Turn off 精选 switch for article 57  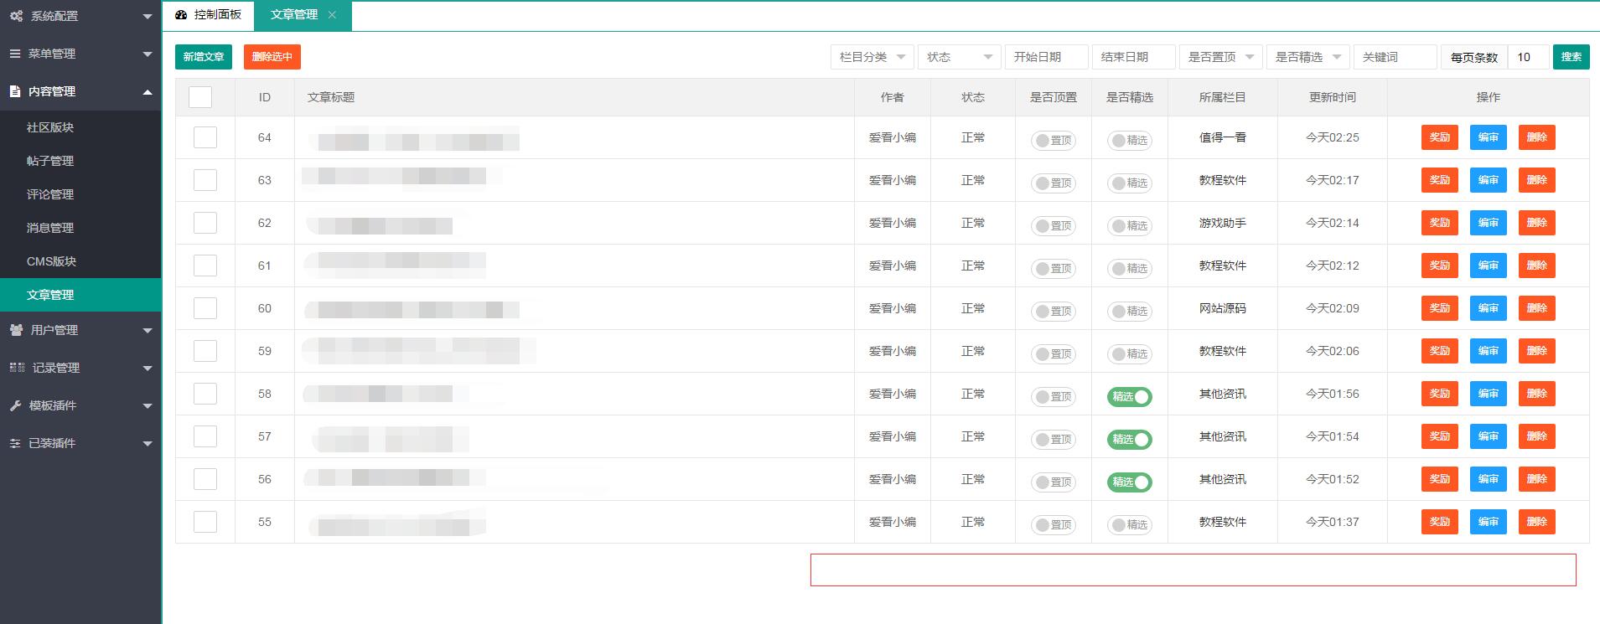(1130, 439)
